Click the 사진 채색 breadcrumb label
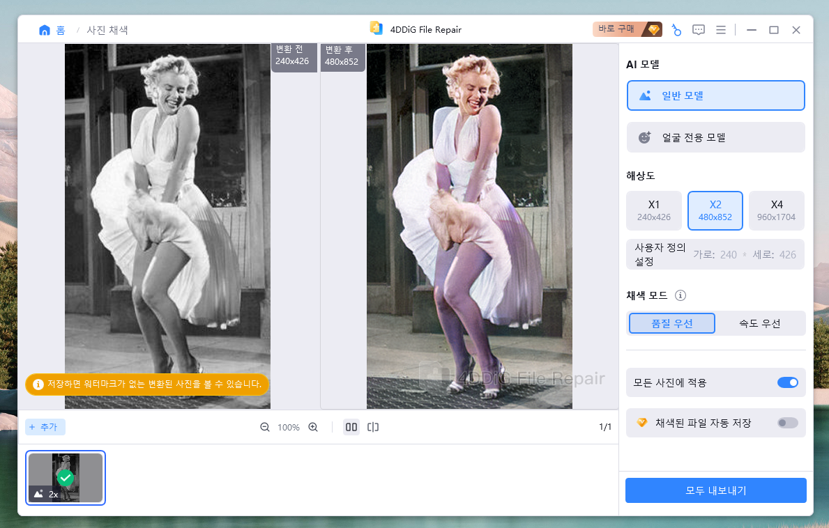The image size is (829, 528). click(107, 30)
